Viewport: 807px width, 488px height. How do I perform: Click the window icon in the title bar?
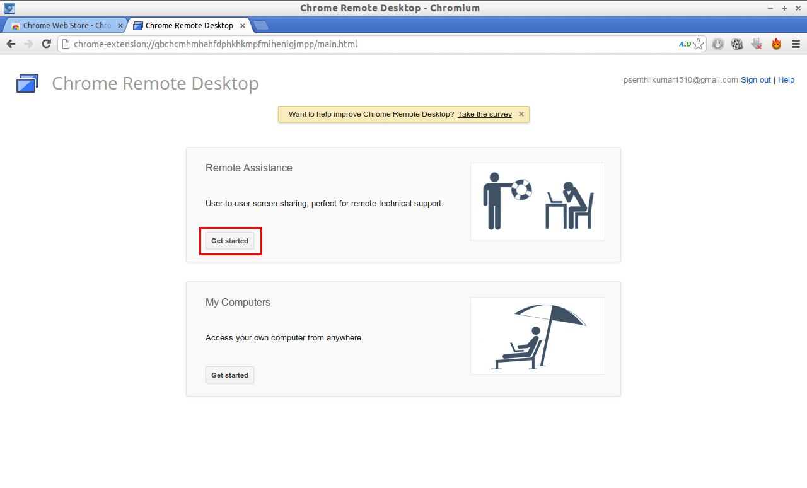pyautogui.click(x=9, y=8)
